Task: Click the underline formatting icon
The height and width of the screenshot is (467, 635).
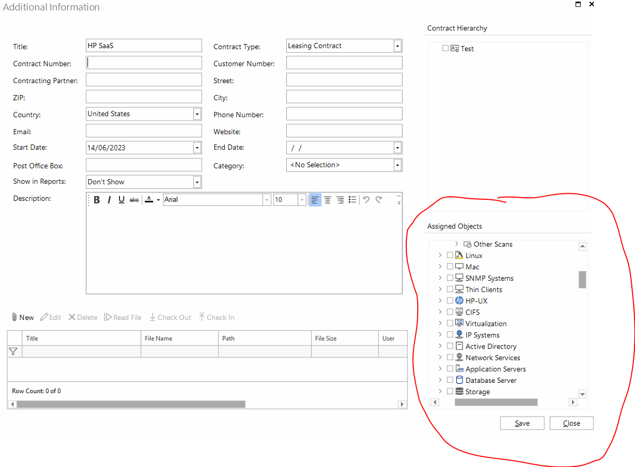Action: [x=121, y=200]
